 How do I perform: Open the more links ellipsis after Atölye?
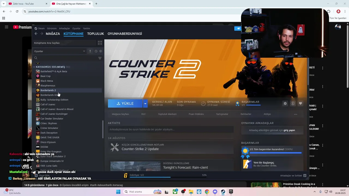(296, 114)
